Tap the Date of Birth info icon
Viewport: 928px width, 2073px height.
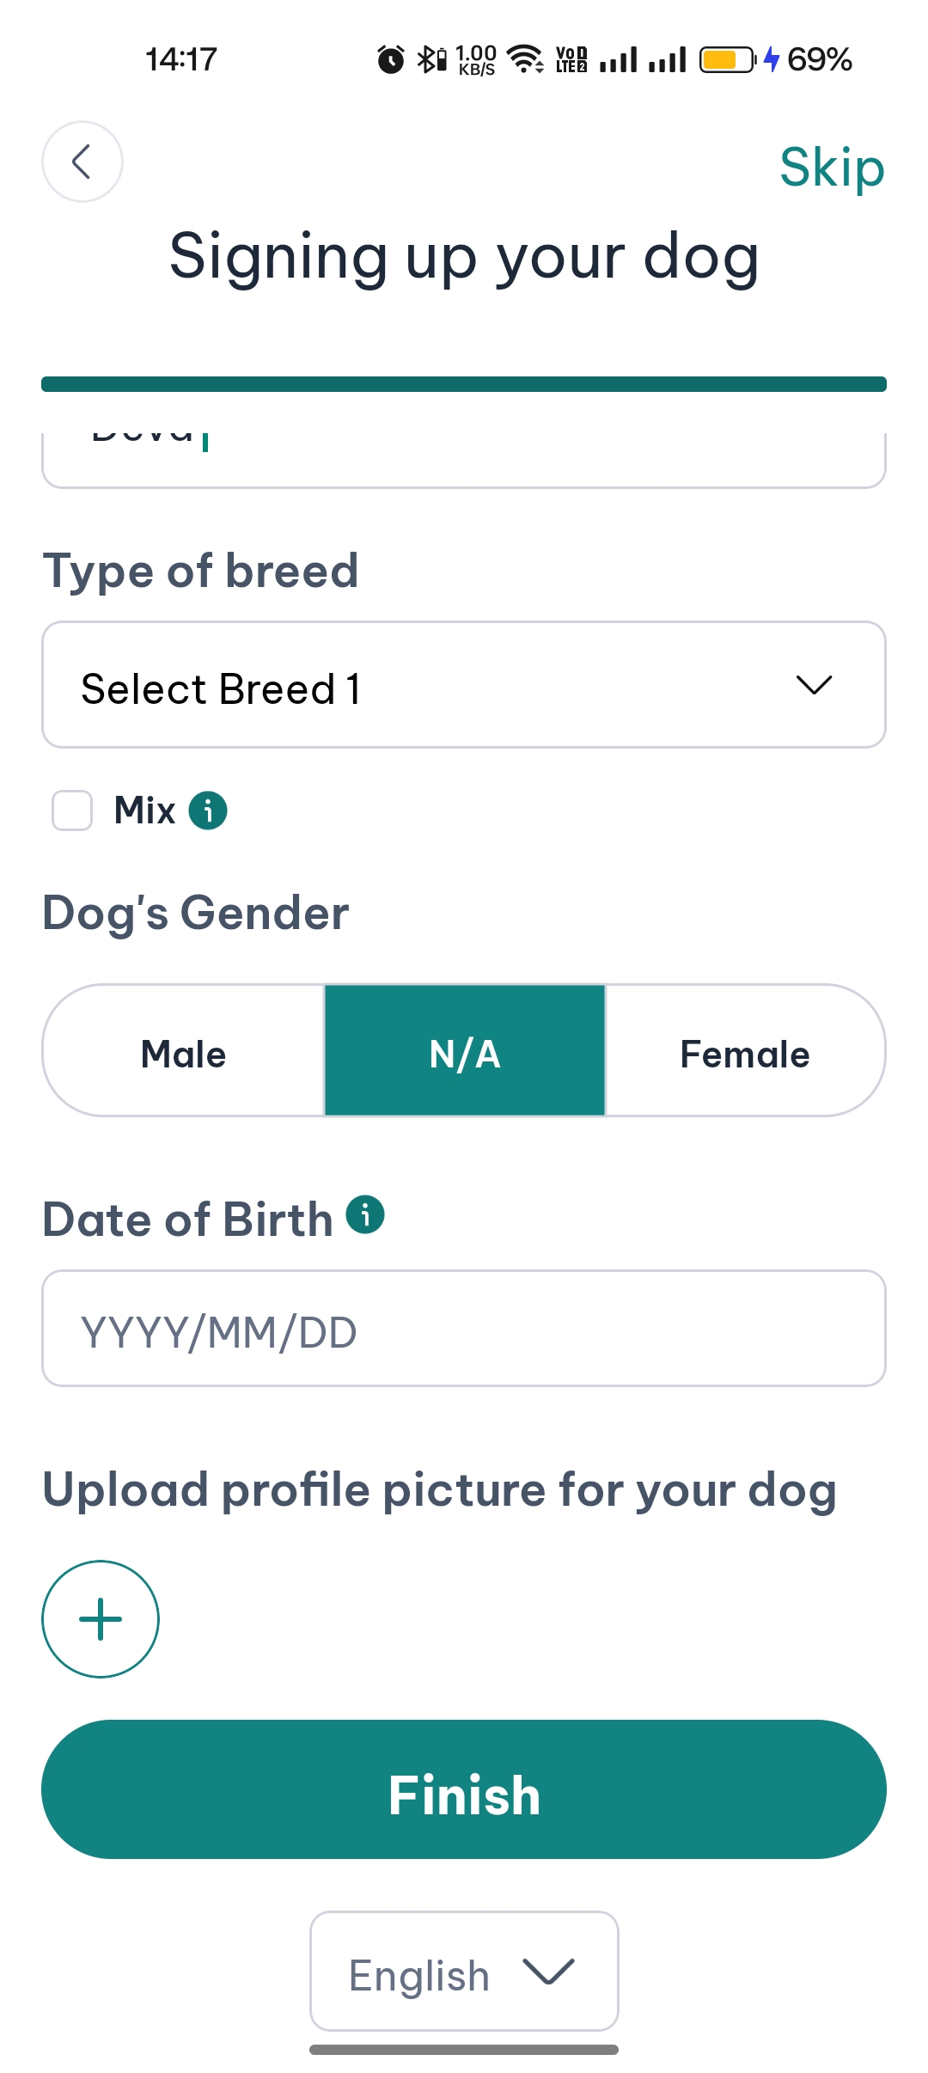pyautogui.click(x=365, y=1214)
